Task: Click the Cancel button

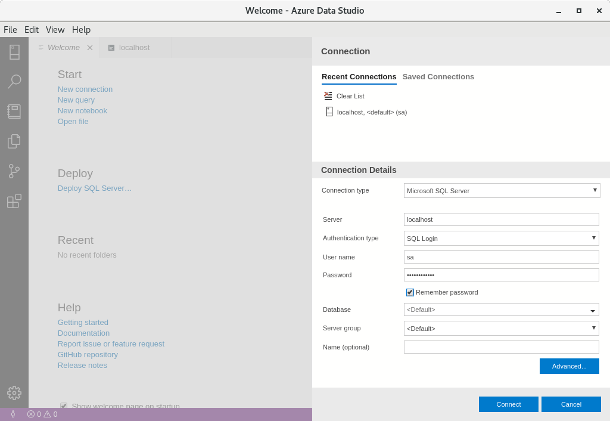Action: pos(571,404)
